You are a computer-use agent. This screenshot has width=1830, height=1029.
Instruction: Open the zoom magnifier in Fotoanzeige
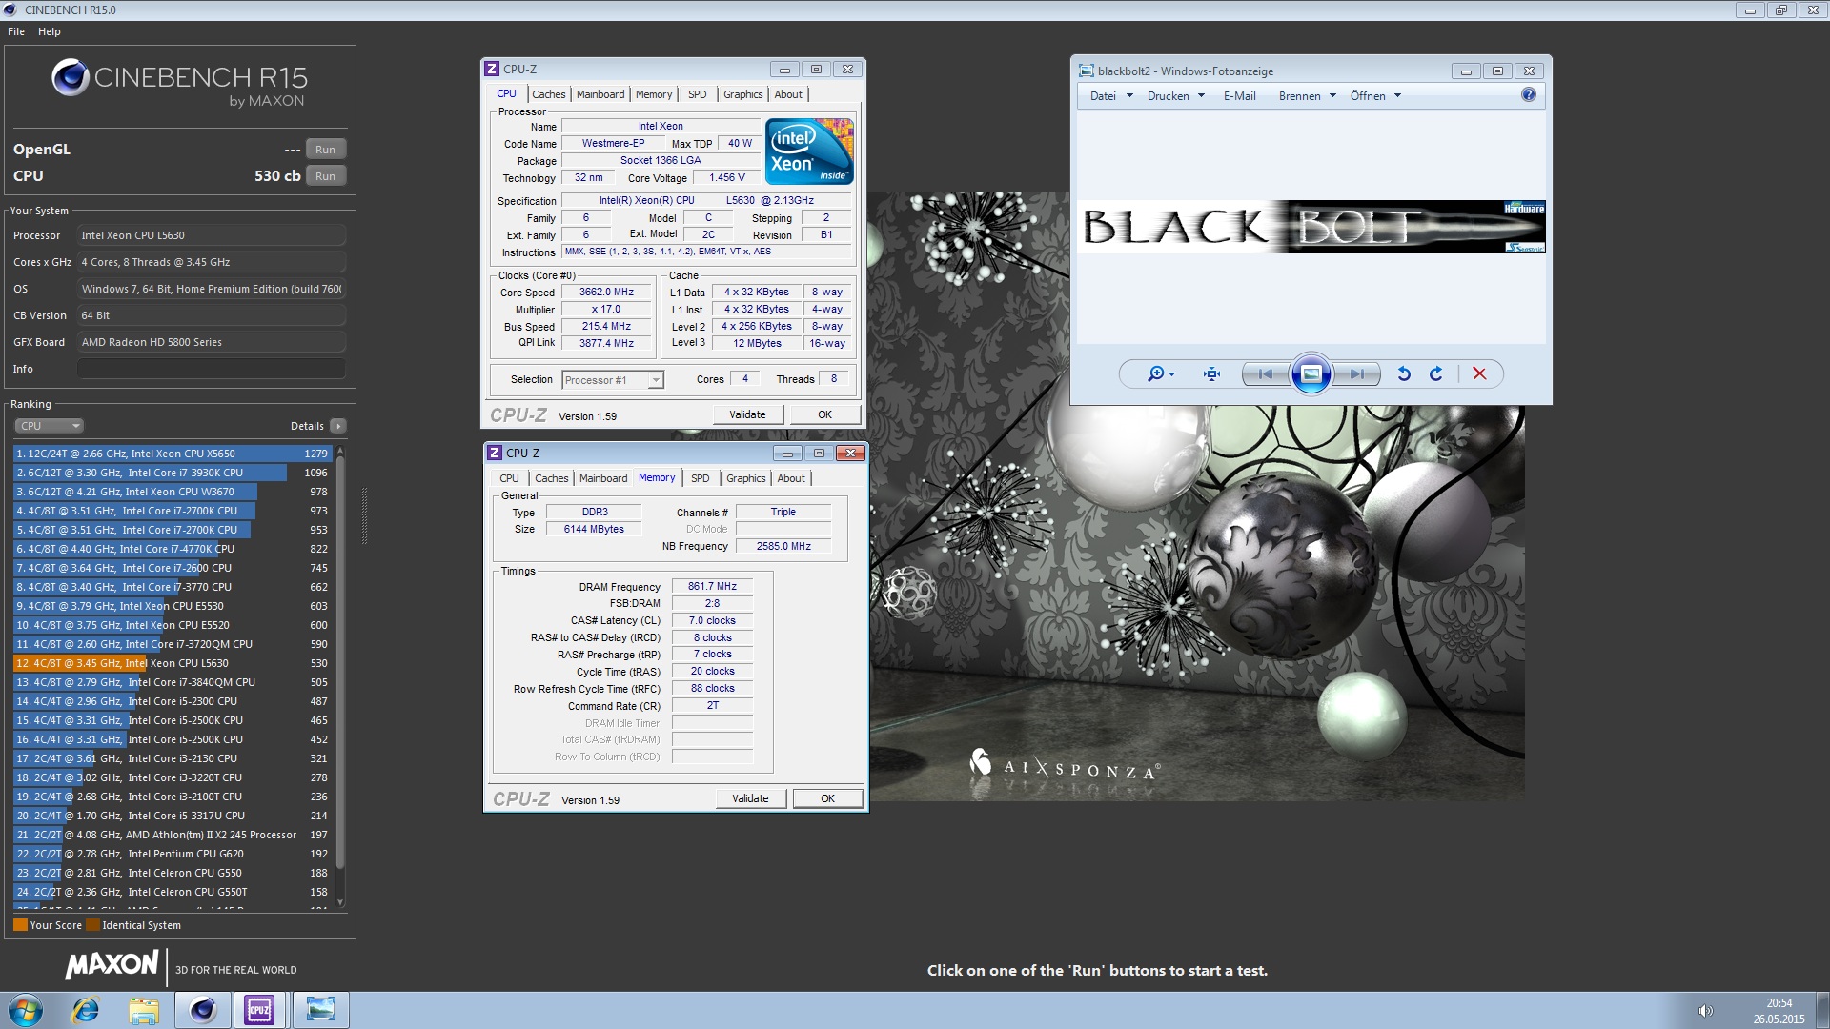pos(1160,374)
